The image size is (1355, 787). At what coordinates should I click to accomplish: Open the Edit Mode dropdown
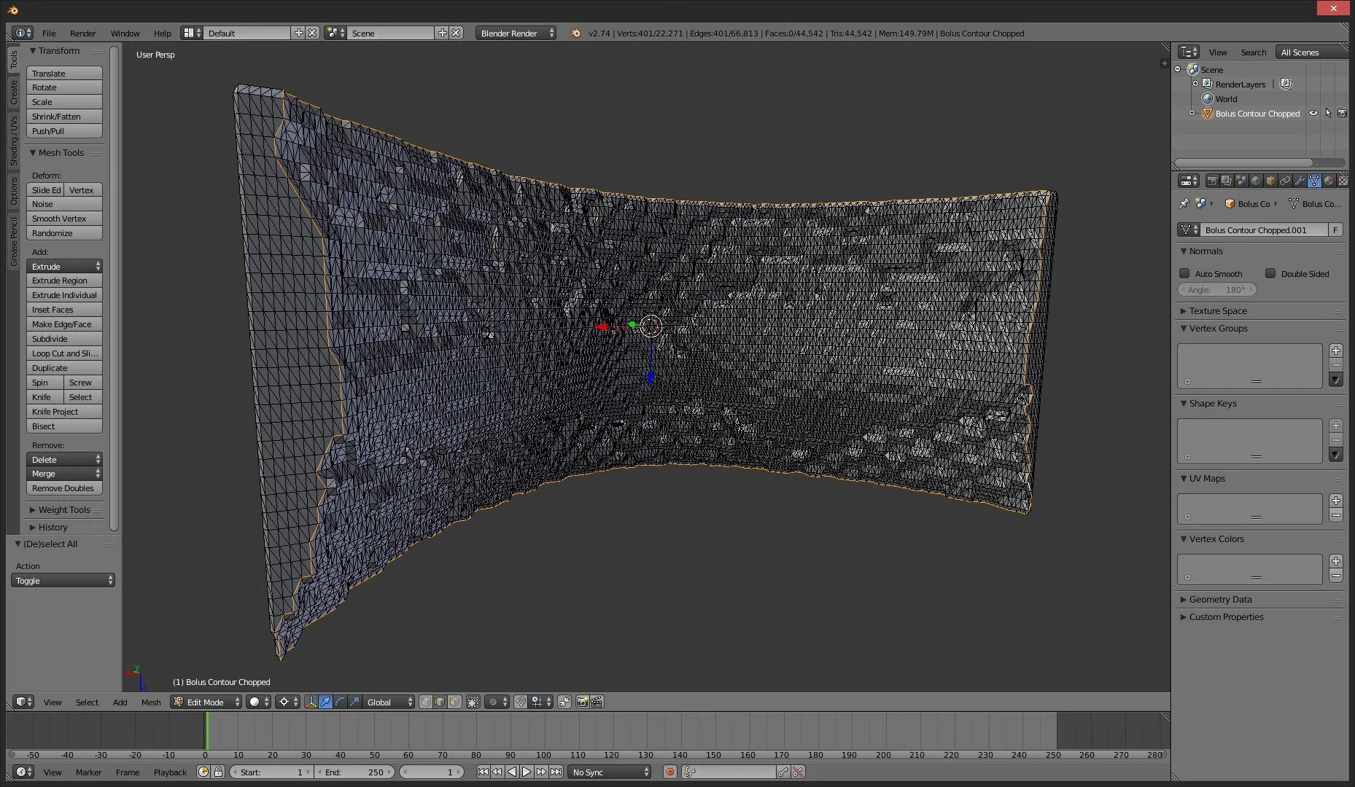pos(206,702)
